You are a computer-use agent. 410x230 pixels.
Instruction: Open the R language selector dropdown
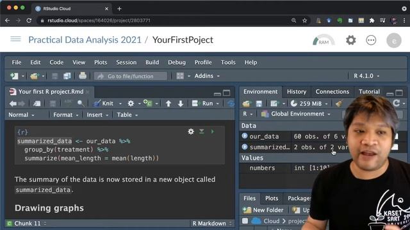[247, 114]
